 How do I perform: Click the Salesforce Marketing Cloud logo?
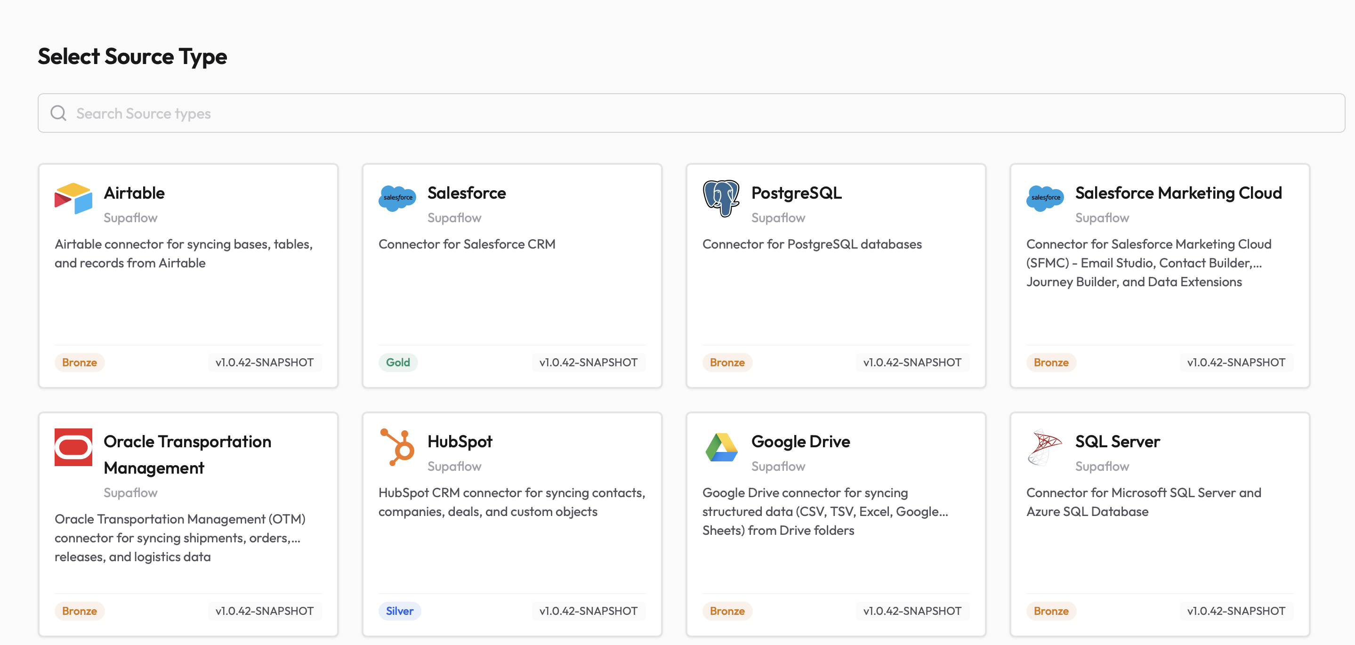1045,198
